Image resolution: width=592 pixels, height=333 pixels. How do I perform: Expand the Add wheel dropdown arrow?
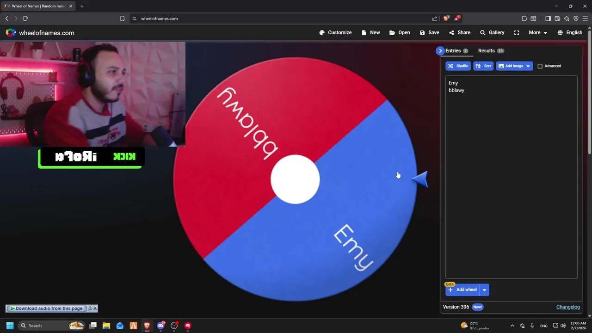point(484,290)
